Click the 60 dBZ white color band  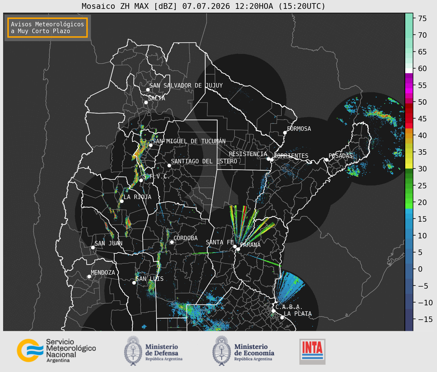click(409, 70)
